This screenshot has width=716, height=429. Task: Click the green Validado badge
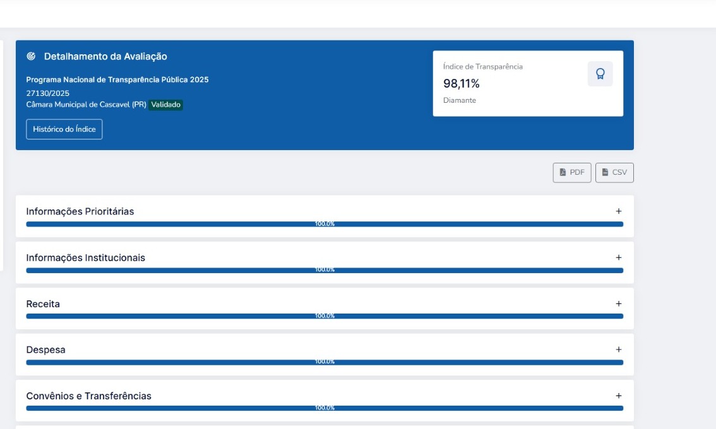166,105
